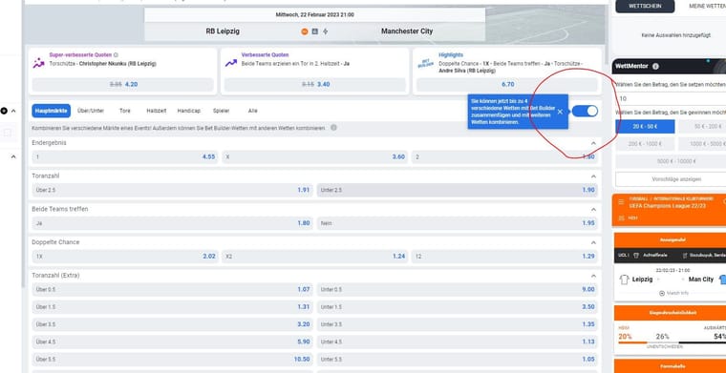Select boosted odds 3.40 both teams score
The width and height of the screenshot is (726, 373).
coord(315,85)
